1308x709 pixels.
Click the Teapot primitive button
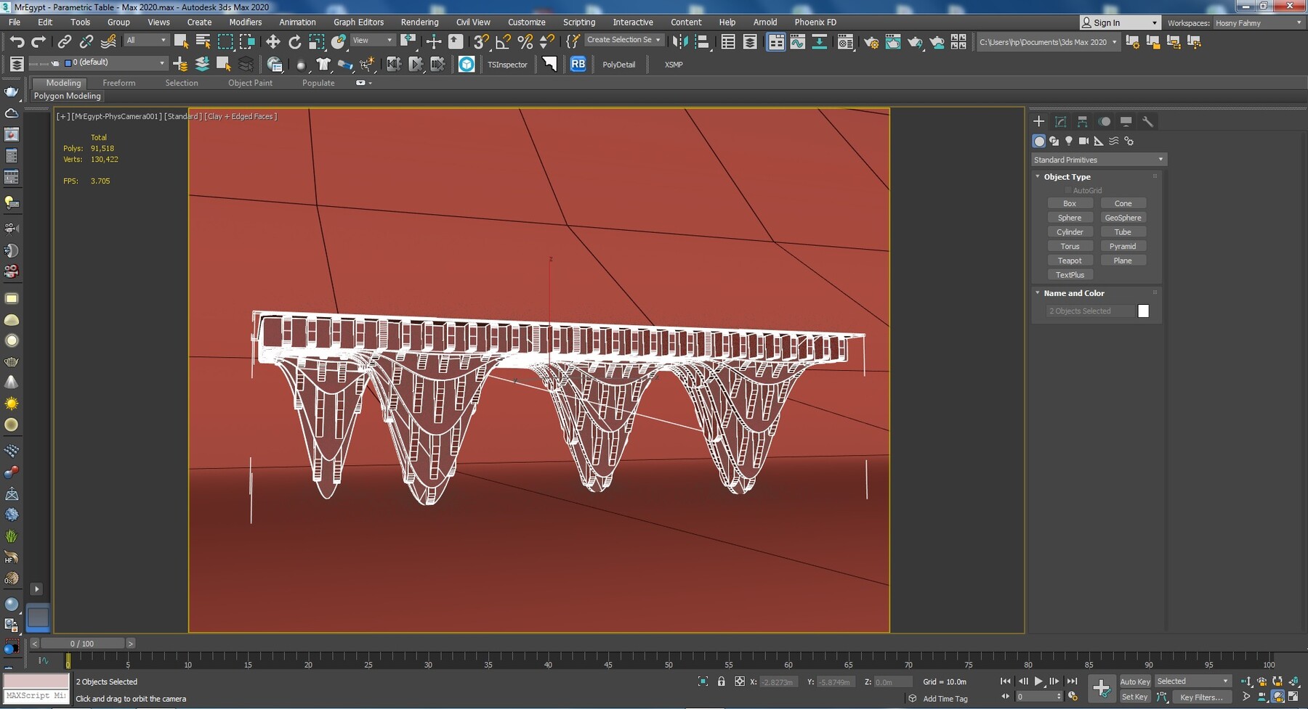click(1070, 260)
